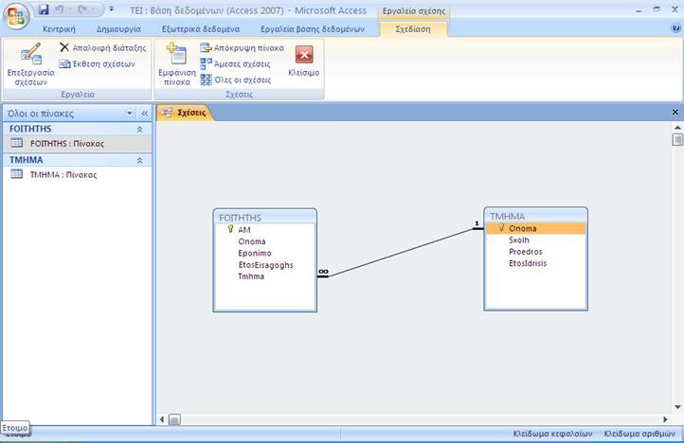Open the Εξωτερικά δεδομένα ribbon tab
The height and width of the screenshot is (443, 684).
click(x=200, y=29)
